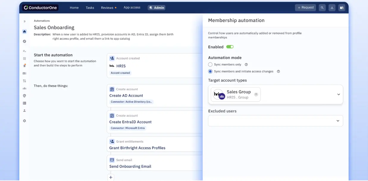This screenshot has height=181, width=368.
Task: Expand the Target account types dropdown
Action: (338, 95)
